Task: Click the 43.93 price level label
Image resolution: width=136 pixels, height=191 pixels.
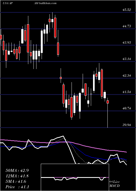Action: pyautogui.click(x=126, y=43)
